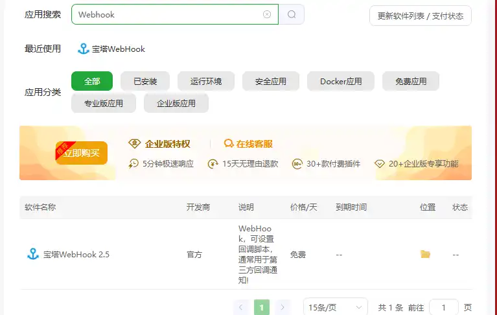Click the jump-to-page number field

[x=444, y=307]
